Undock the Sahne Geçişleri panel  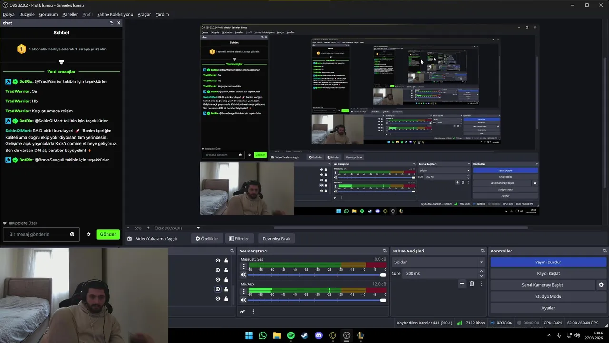(x=483, y=251)
